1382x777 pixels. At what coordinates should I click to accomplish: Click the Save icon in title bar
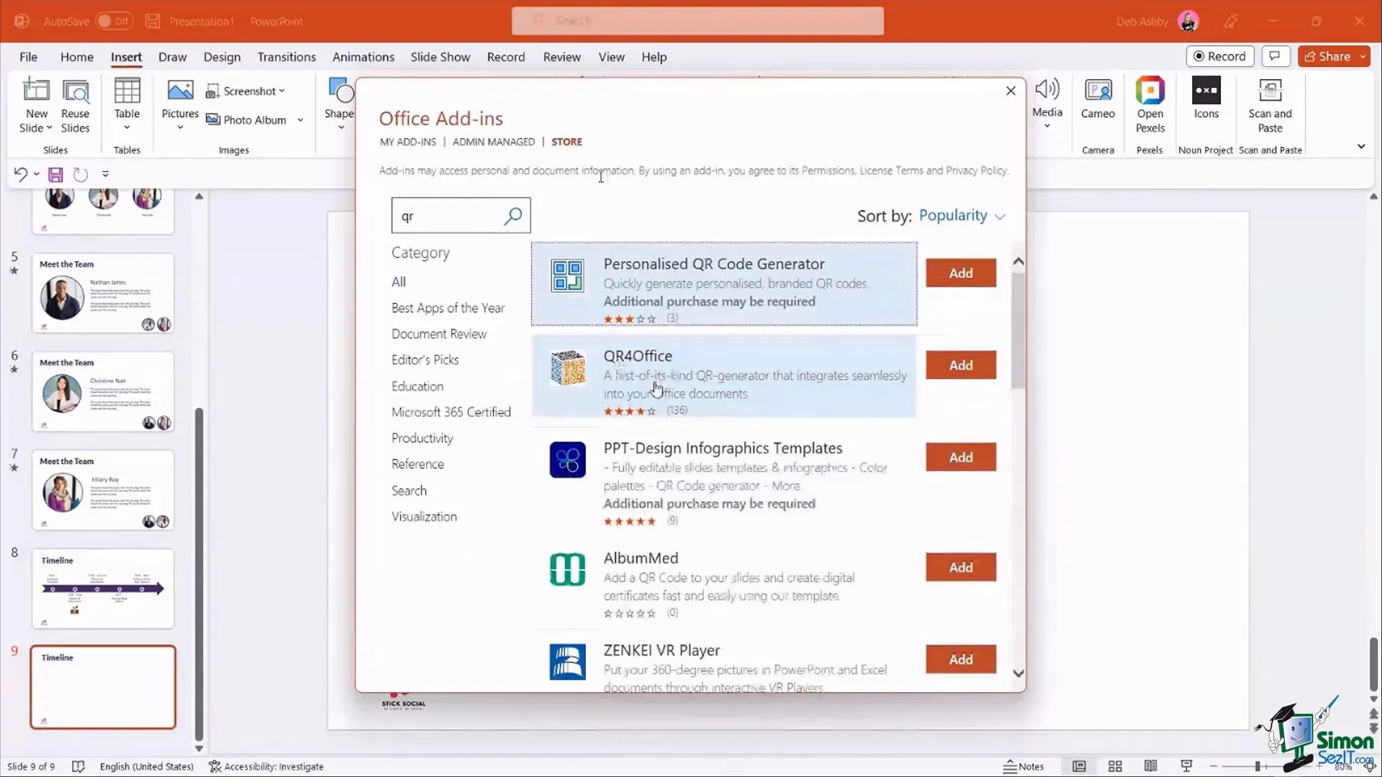coord(153,21)
